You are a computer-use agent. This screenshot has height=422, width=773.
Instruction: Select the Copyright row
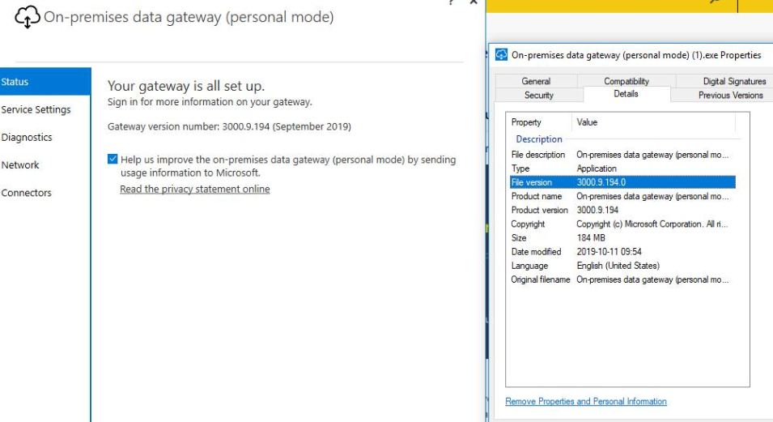click(x=622, y=224)
